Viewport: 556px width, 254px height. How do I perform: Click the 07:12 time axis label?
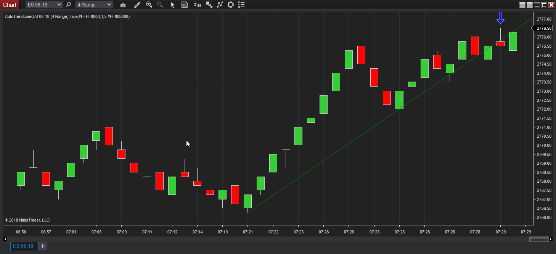point(172,232)
